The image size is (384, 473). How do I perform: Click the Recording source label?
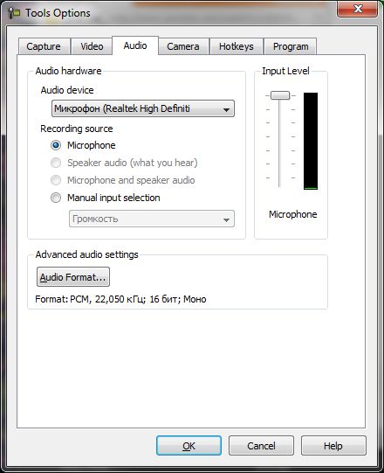[77, 129]
